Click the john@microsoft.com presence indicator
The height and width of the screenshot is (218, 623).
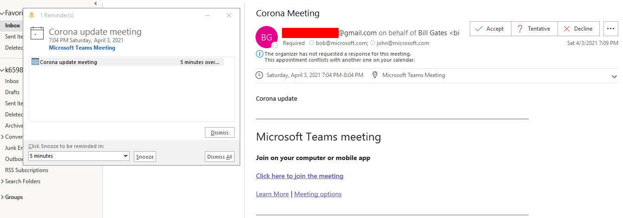pyautogui.click(x=373, y=43)
